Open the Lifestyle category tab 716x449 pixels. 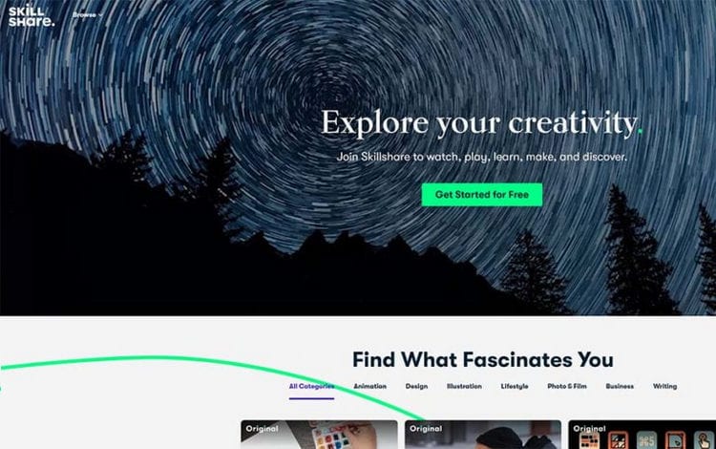click(x=515, y=386)
